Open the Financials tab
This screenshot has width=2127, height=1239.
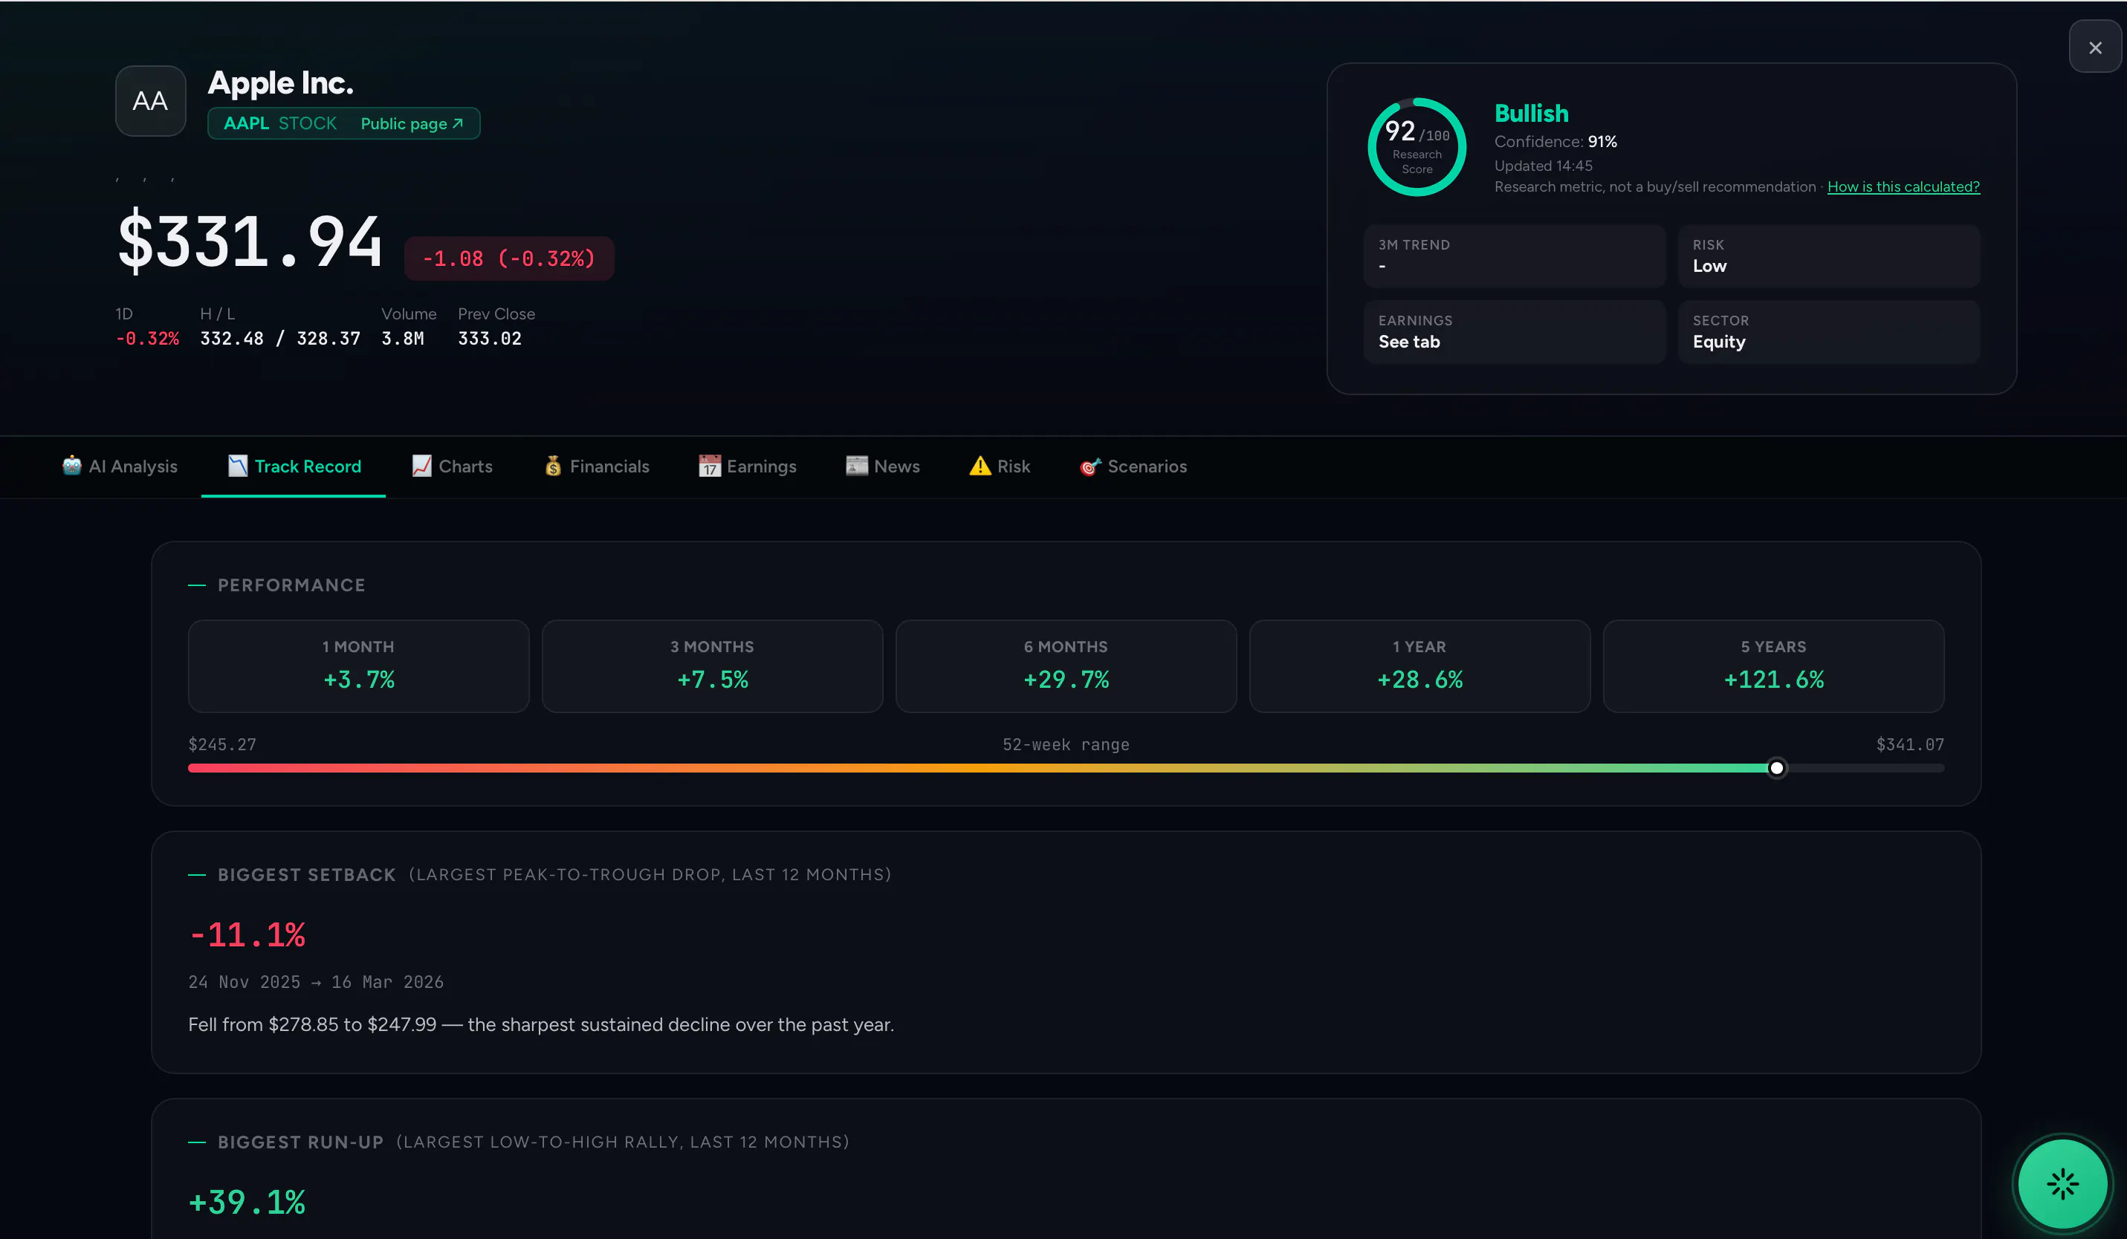pyautogui.click(x=597, y=466)
